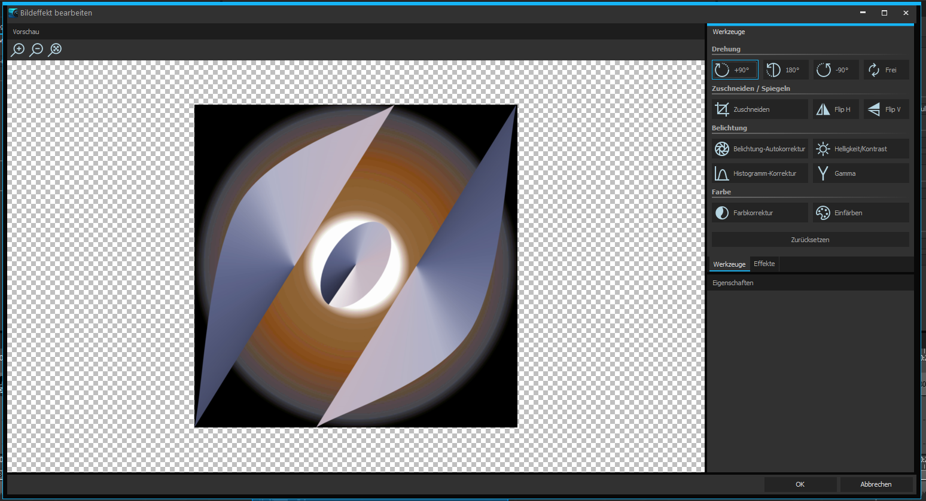Open the Farbkorrektur tool
Screen dimensions: 926x501
(x=760, y=213)
